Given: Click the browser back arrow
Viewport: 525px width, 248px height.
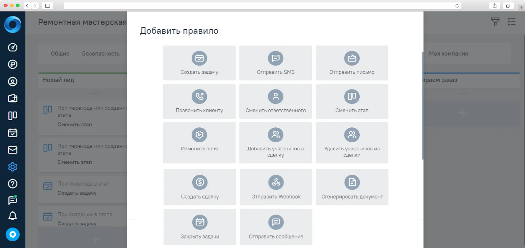Looking at the screenshot, I should (27, 6).
